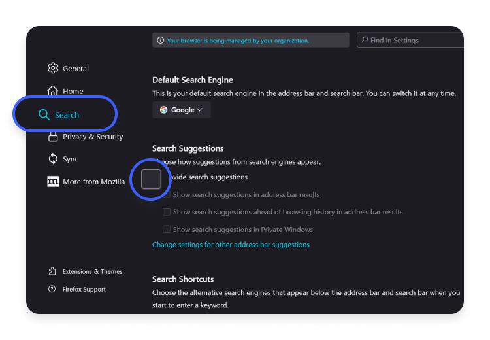Click the More from Mozilla logo icon

tap(53, 181)
